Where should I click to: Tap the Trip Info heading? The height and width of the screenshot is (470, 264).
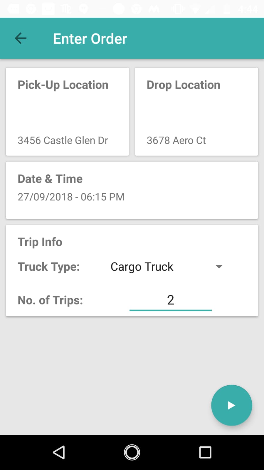[x=40, y=242]
